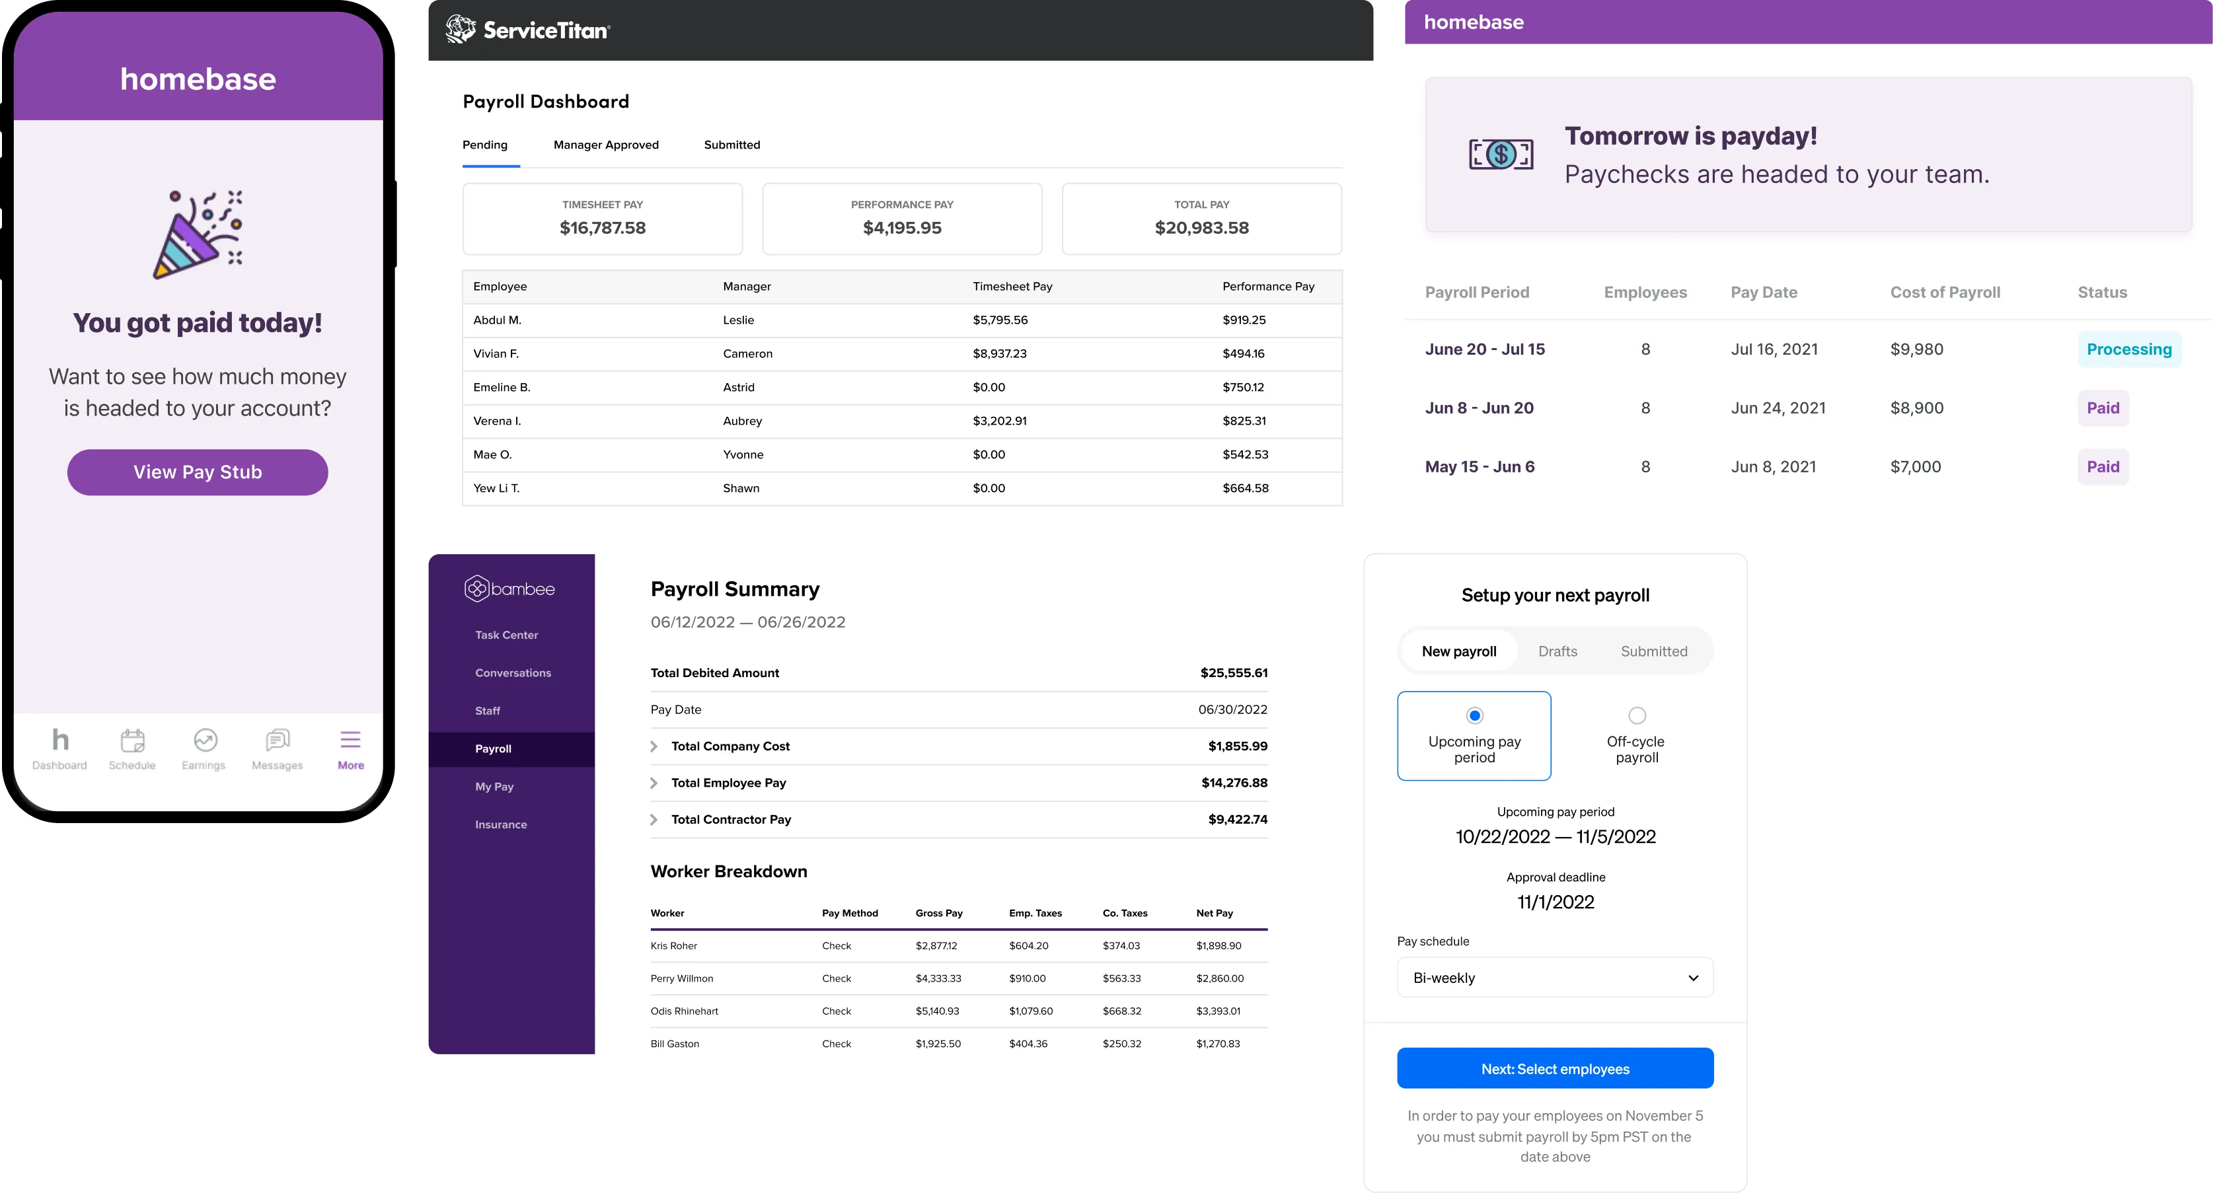Open Insurance in bambee sidebar
2213x1193 pixels.
coord(501,824)
